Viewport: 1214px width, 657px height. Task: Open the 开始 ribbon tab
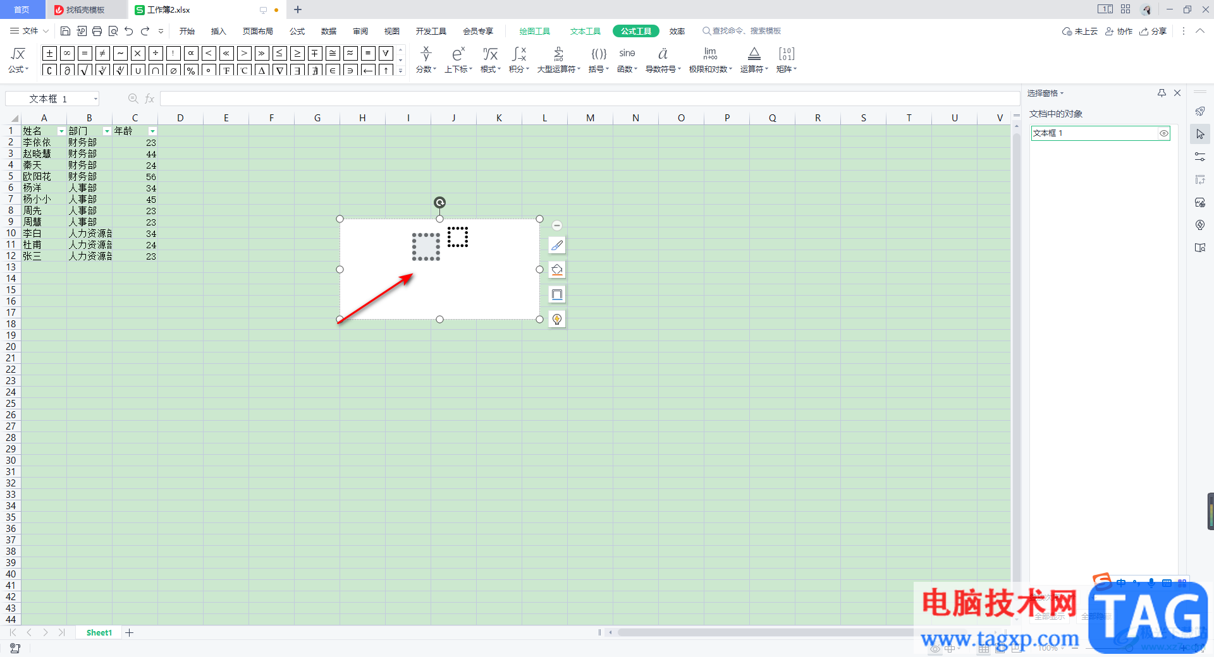[x=187, y=31]
